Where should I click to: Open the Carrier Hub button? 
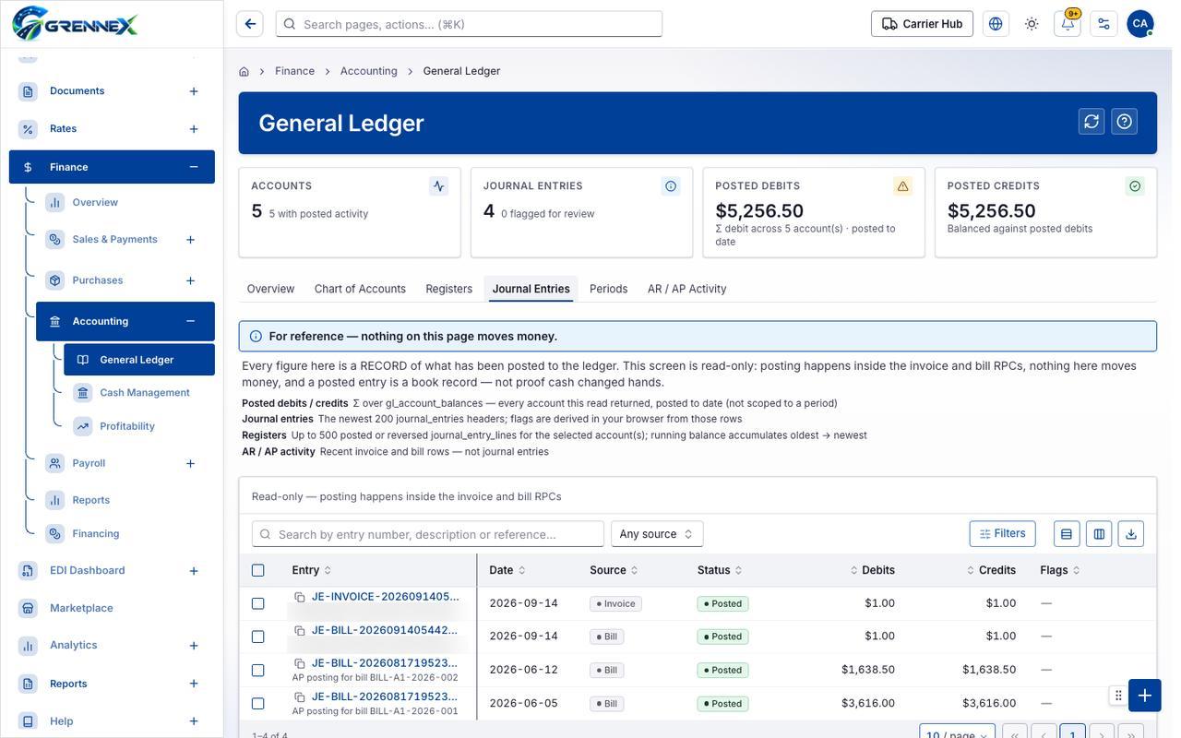(x=922, y=24)
